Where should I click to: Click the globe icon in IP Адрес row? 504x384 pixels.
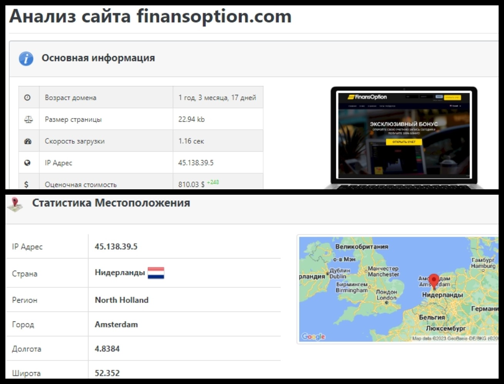tap(27, 163)
